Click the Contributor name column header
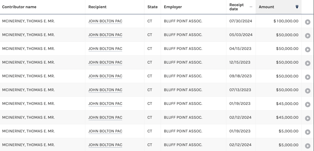The image size is (314, 151). (x=19, y=7)
